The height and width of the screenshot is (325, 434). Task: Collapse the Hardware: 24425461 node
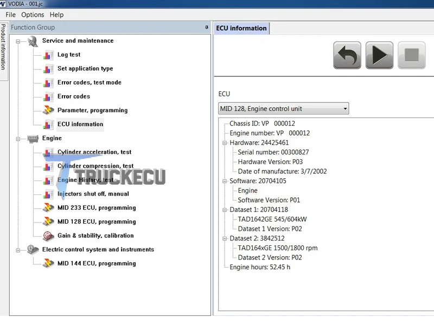(x=225, y=143)
